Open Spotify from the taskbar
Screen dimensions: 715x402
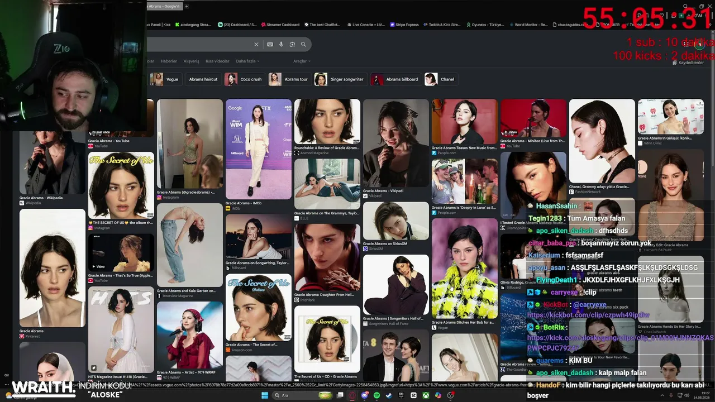[377, 395]
